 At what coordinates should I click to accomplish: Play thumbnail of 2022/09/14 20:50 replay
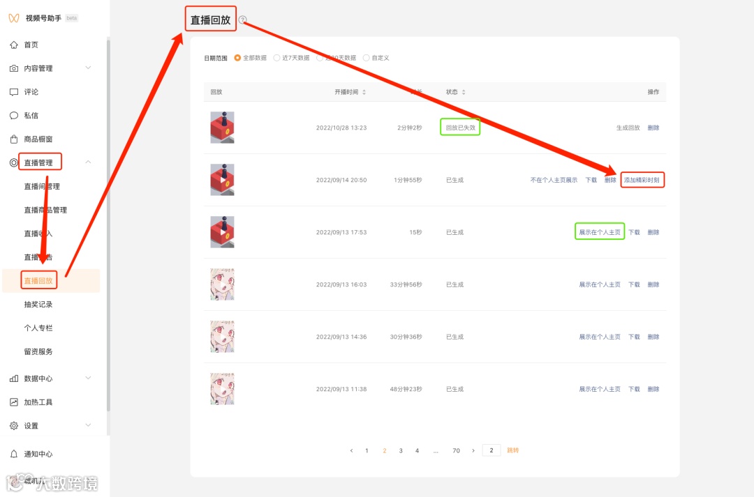point(222,180)
